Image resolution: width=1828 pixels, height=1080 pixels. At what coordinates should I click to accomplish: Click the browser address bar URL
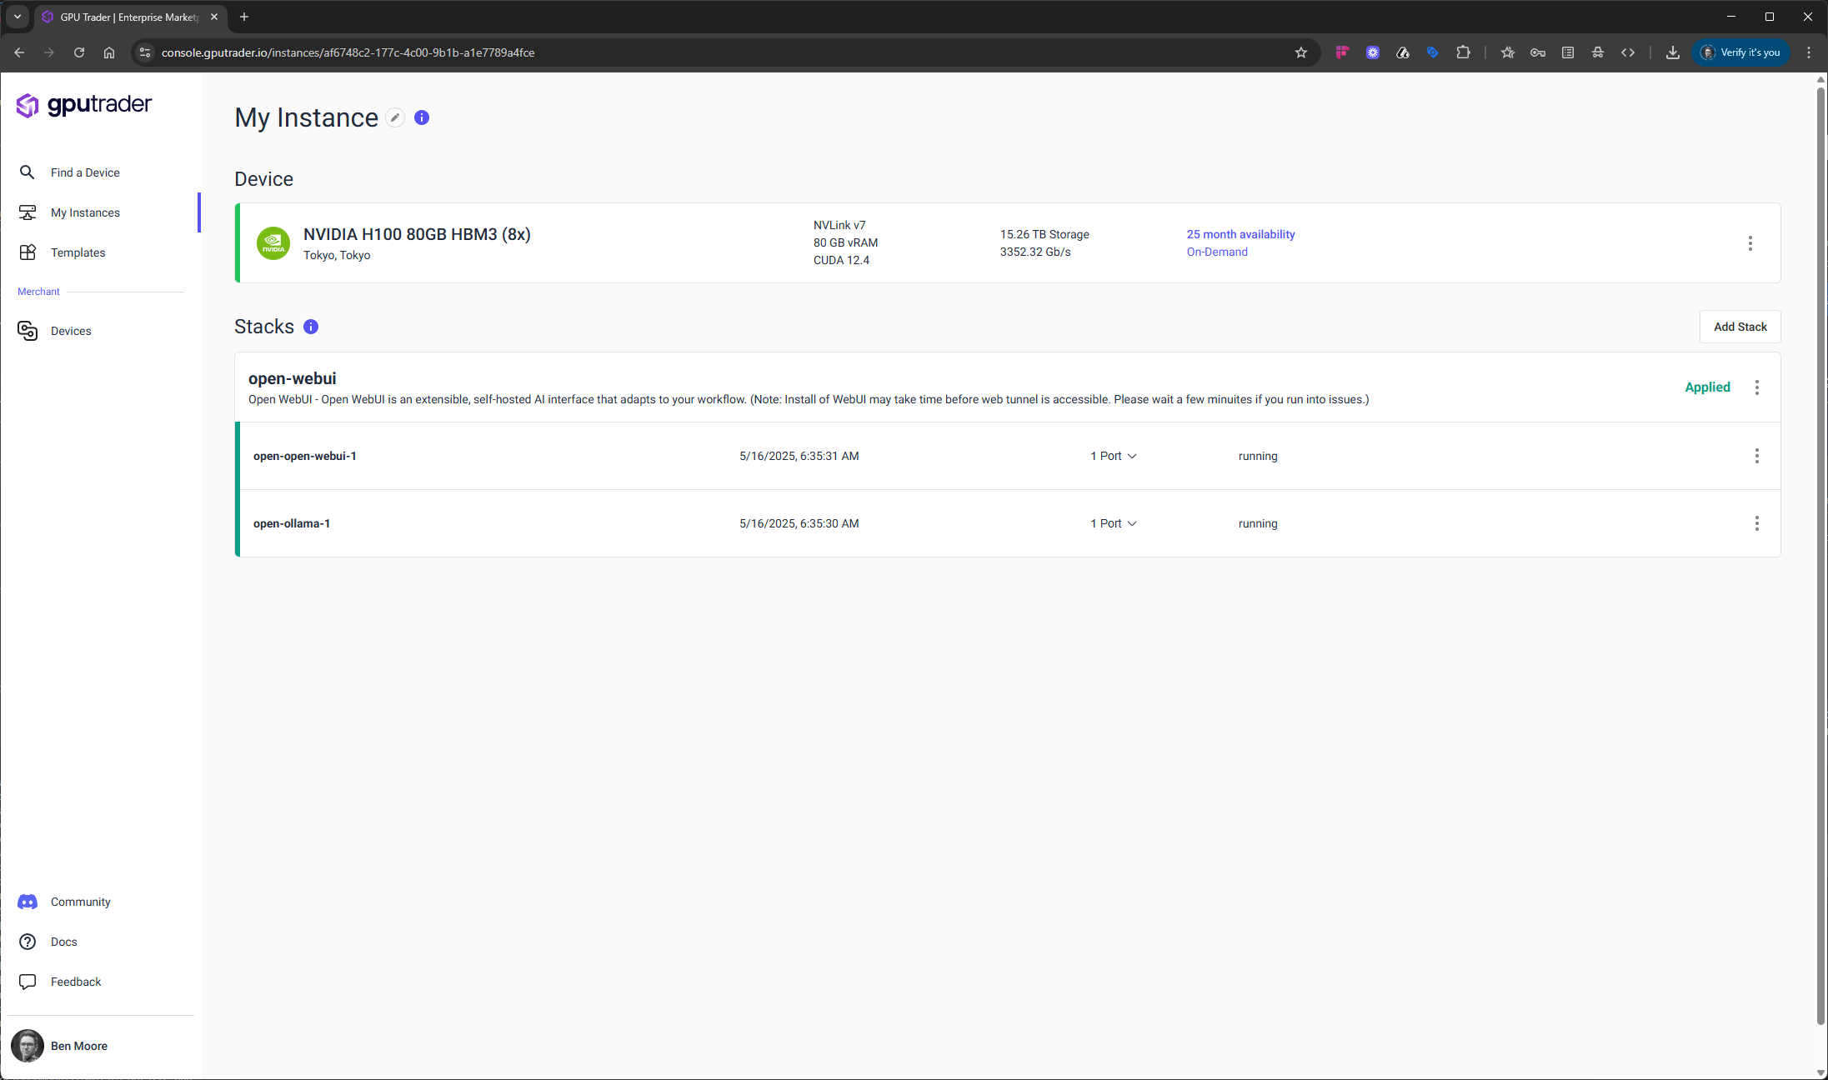point(348,52)
